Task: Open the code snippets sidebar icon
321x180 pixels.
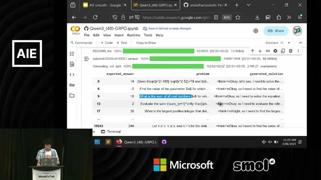Action: point(72,74)
